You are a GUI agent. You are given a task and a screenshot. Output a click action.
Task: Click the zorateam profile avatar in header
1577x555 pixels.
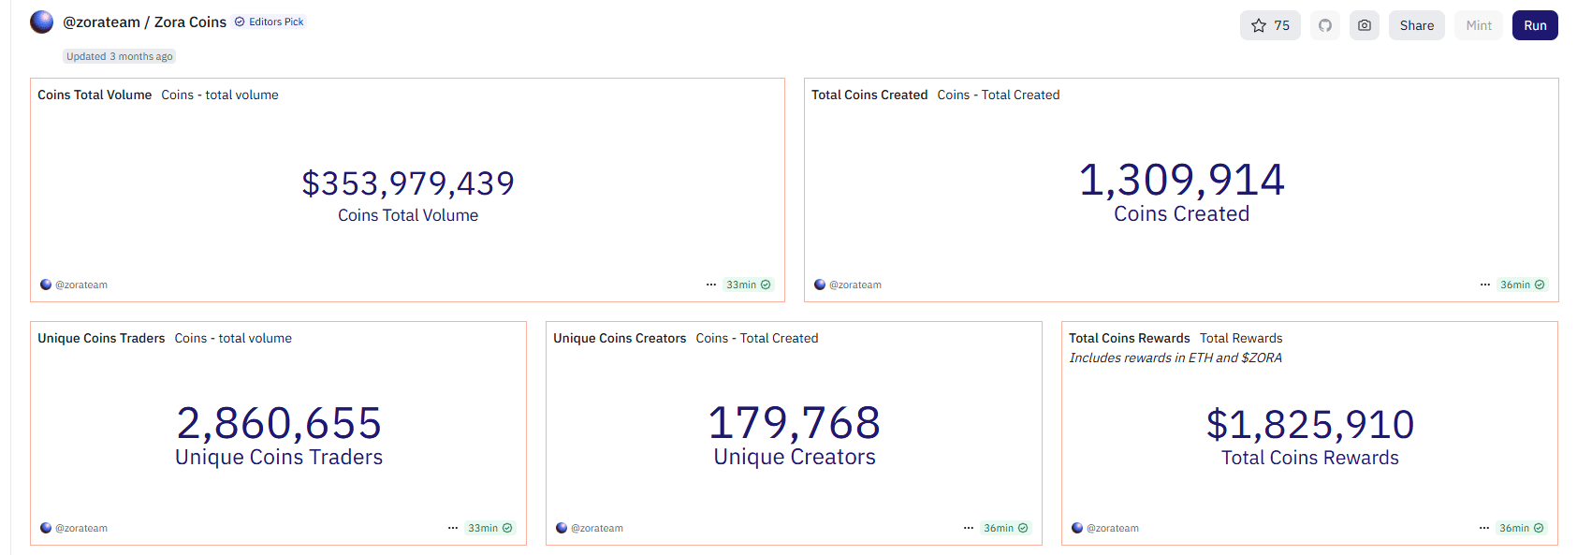41,22
